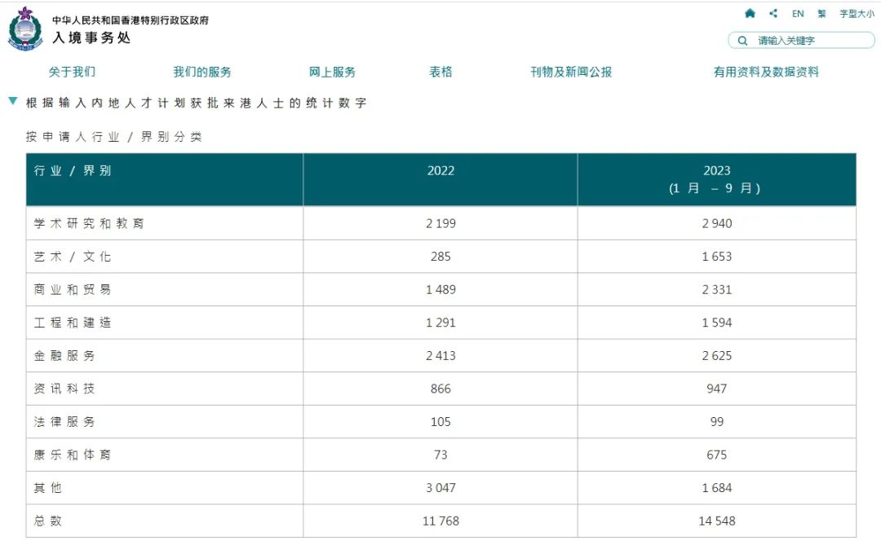This screenshot has height=545, width=881.
Task: Click the 行业/界别 column header
Action: 73,171
